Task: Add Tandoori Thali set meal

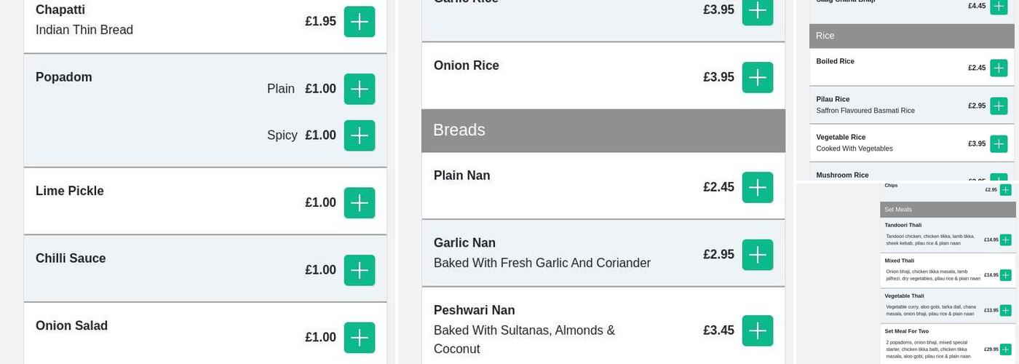Action: click(1005, 240)
